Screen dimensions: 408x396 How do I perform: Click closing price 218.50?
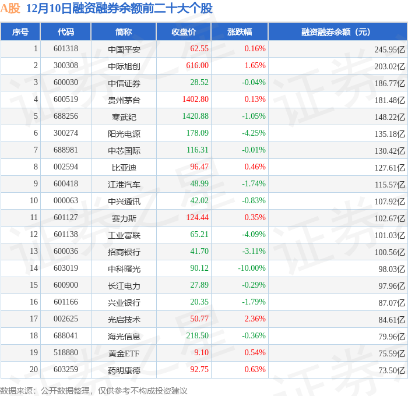pyautogui.click(x=197, y=336)
